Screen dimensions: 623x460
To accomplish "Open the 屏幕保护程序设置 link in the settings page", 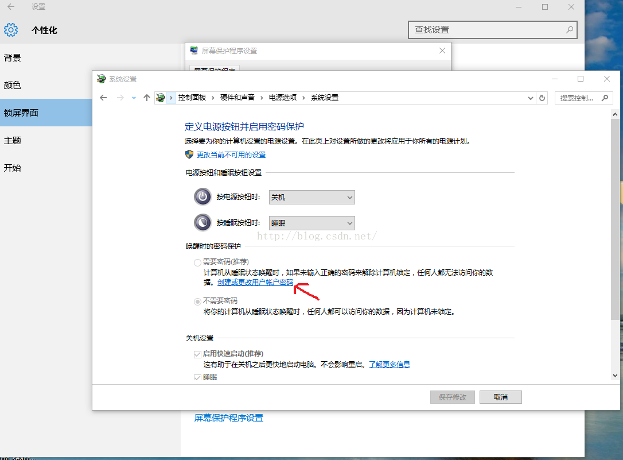I will pyautogui.click(x=229, y=418).
